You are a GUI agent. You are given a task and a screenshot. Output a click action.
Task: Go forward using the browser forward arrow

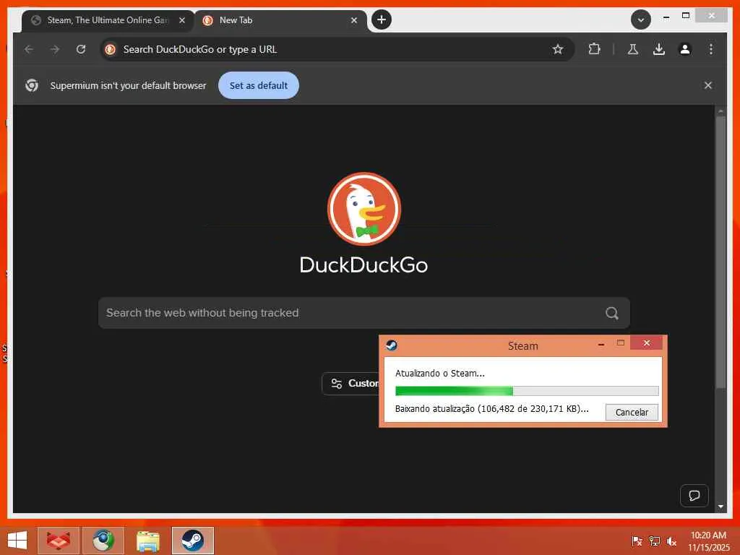[55, 49]
